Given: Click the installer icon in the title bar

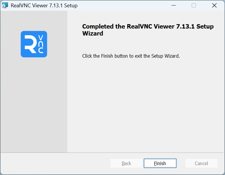Looking at the screenshot, I should (5, 6).
